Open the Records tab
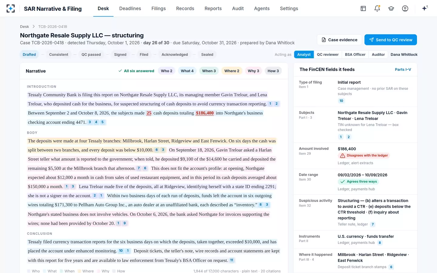Screen dimensions: 437x273 point(185,8)
